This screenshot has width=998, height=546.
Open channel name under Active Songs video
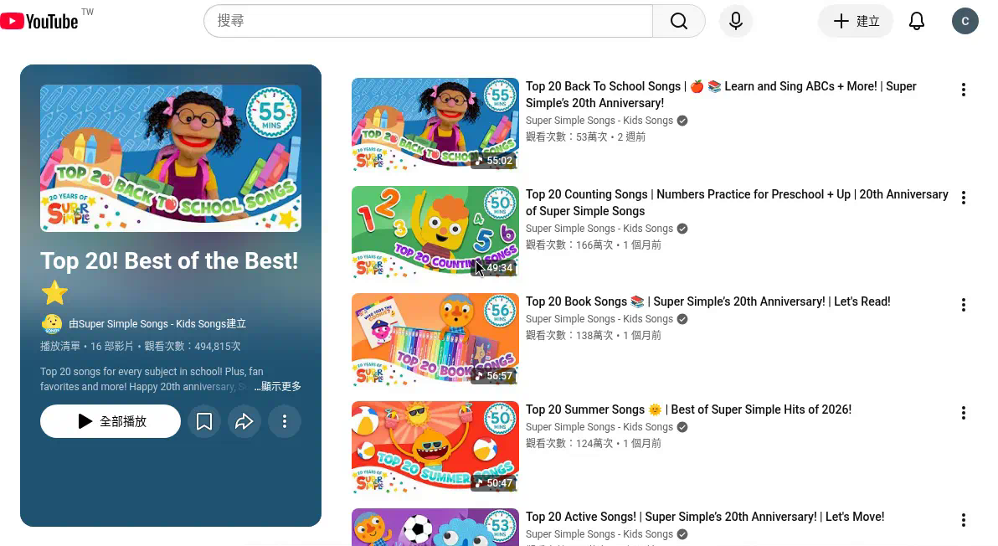599,534
